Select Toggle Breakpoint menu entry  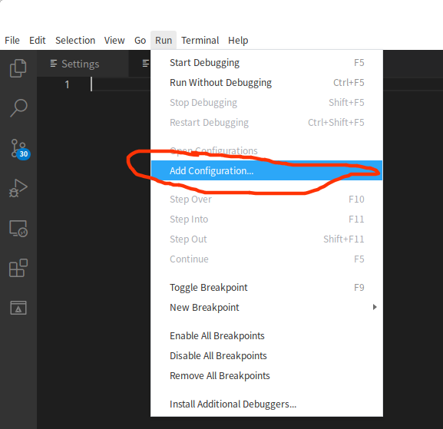click(x=266, y=287)
